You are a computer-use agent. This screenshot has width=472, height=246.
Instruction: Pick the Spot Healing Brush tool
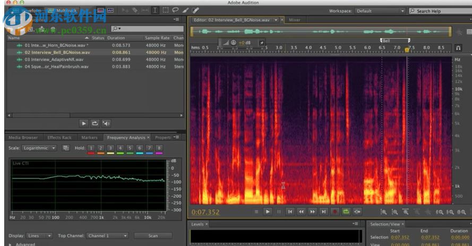195,10
